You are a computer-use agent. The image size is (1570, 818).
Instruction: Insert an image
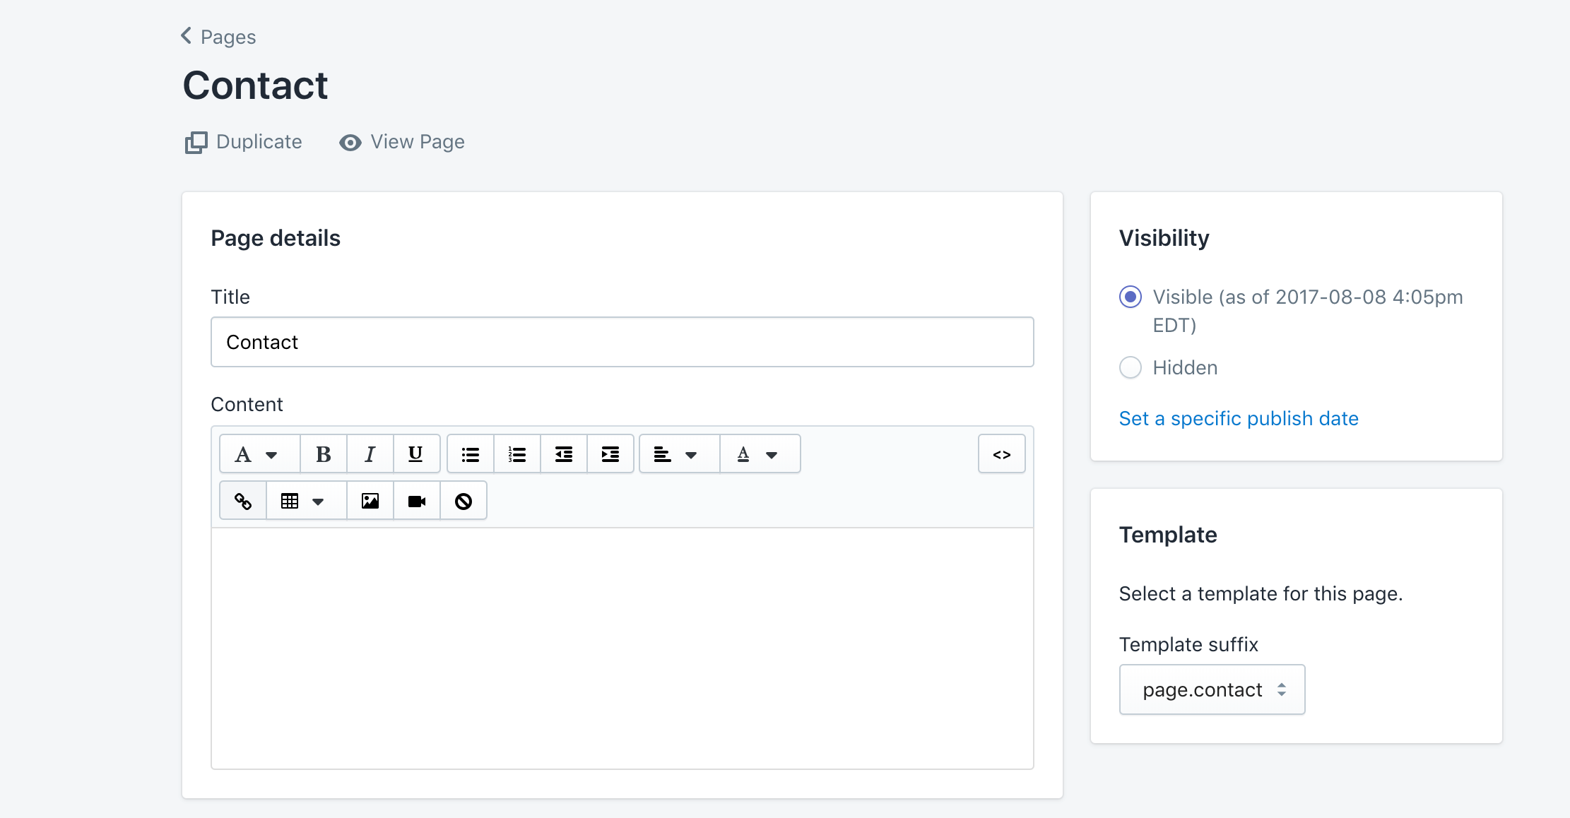370,501
